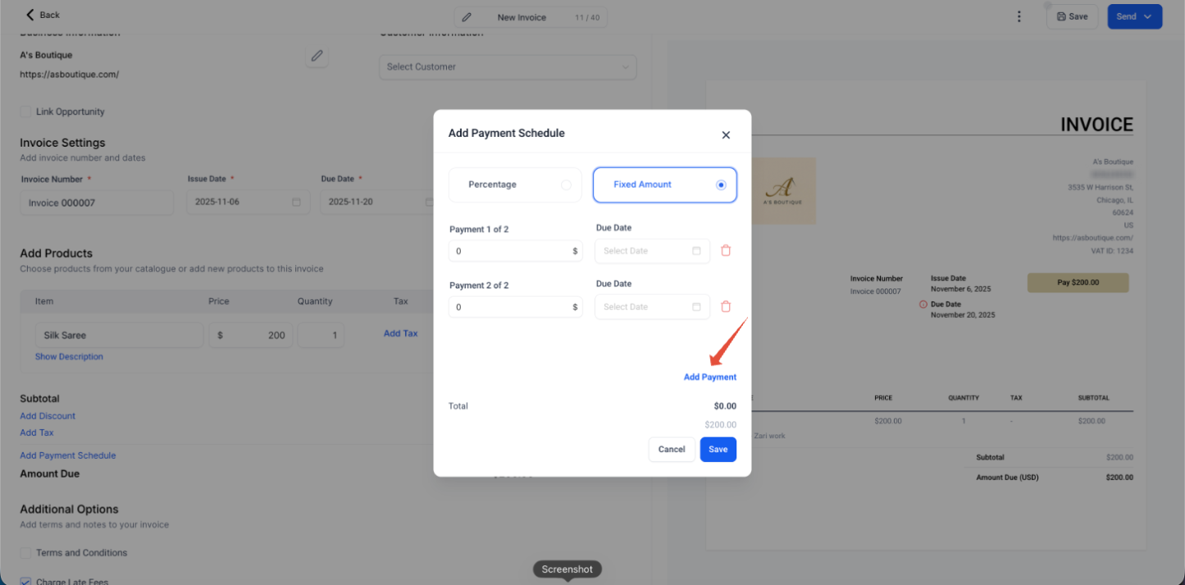Open the three-dot more options menu
1185x585 pixels.
click(1019, 16)
